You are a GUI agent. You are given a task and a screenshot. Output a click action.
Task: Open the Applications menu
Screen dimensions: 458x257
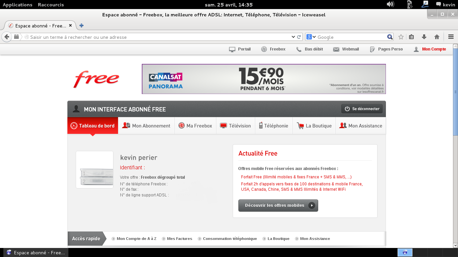17,5
